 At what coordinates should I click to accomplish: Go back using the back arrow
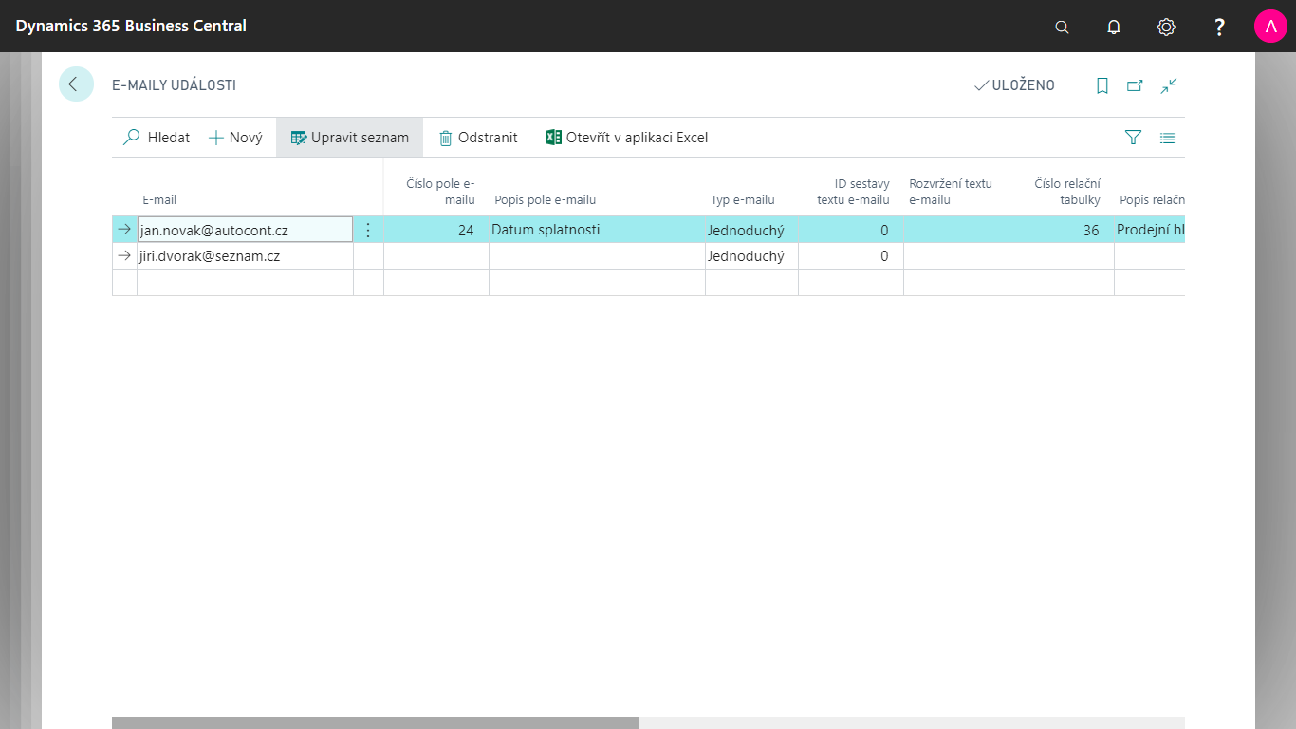[x=76, y=84]
